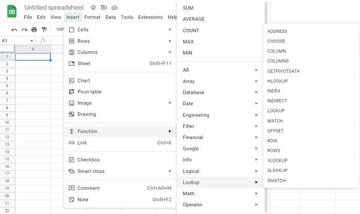This screenshot has height=214, width=360.
Task: Open the Google functions category
Action: pyautogui.click(x=221, y=148)
